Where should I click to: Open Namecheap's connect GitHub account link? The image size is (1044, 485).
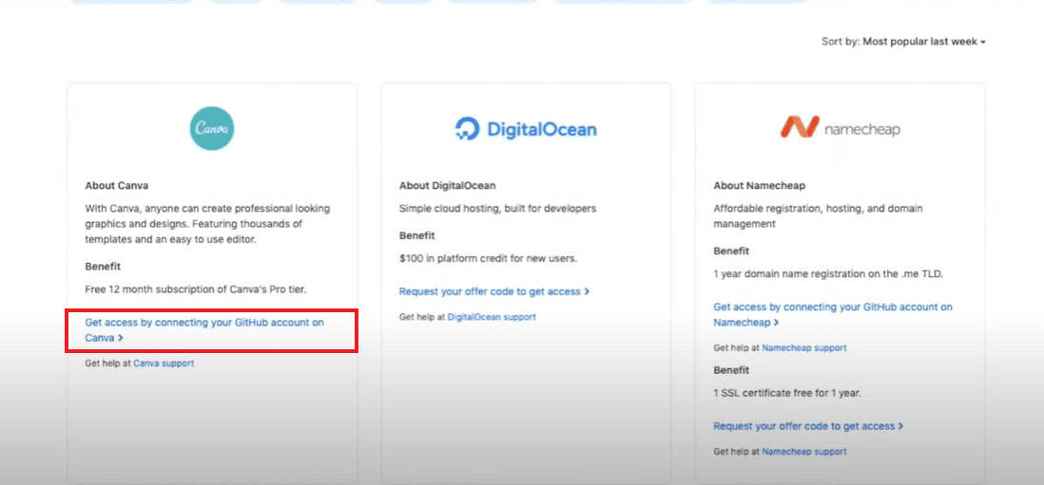(x=833, y=315)
